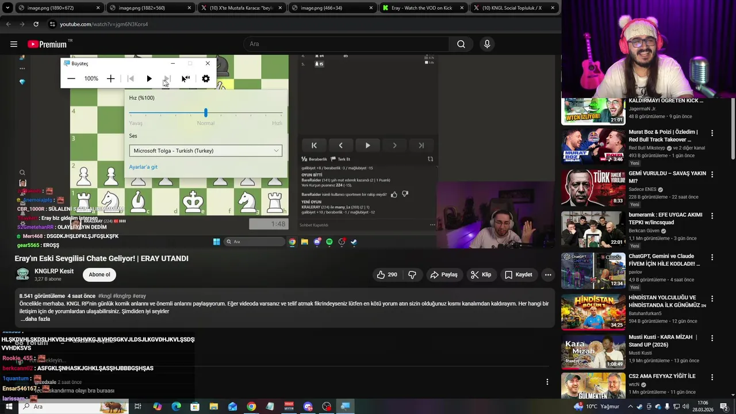Focus the Windows taskbar Ara search box

click(x=74, y=407)
